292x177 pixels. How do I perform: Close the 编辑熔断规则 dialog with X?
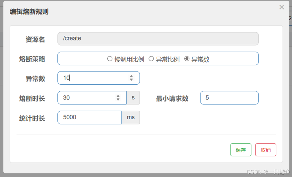pos(282,7)
